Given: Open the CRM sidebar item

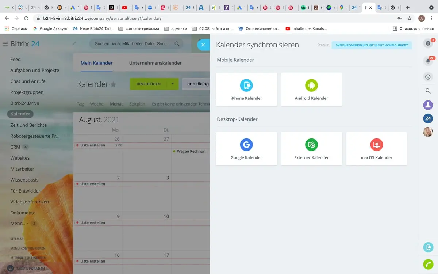Looking at the screenshot, I should pos(15,147).
